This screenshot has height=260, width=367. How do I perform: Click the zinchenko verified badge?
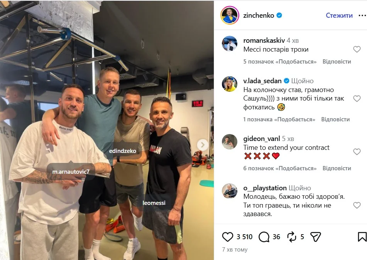[x=279, y=15]
